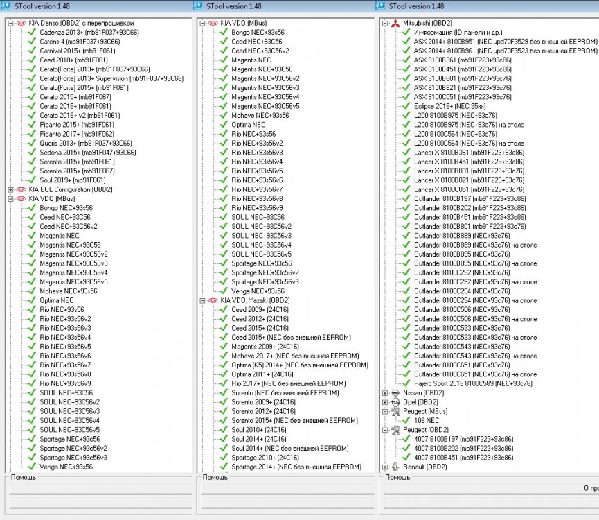599x520 pixels.
Task: Click the STool app icon in the right window title
Action: coord(380,6)
